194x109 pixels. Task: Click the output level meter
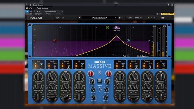[163, 42]
